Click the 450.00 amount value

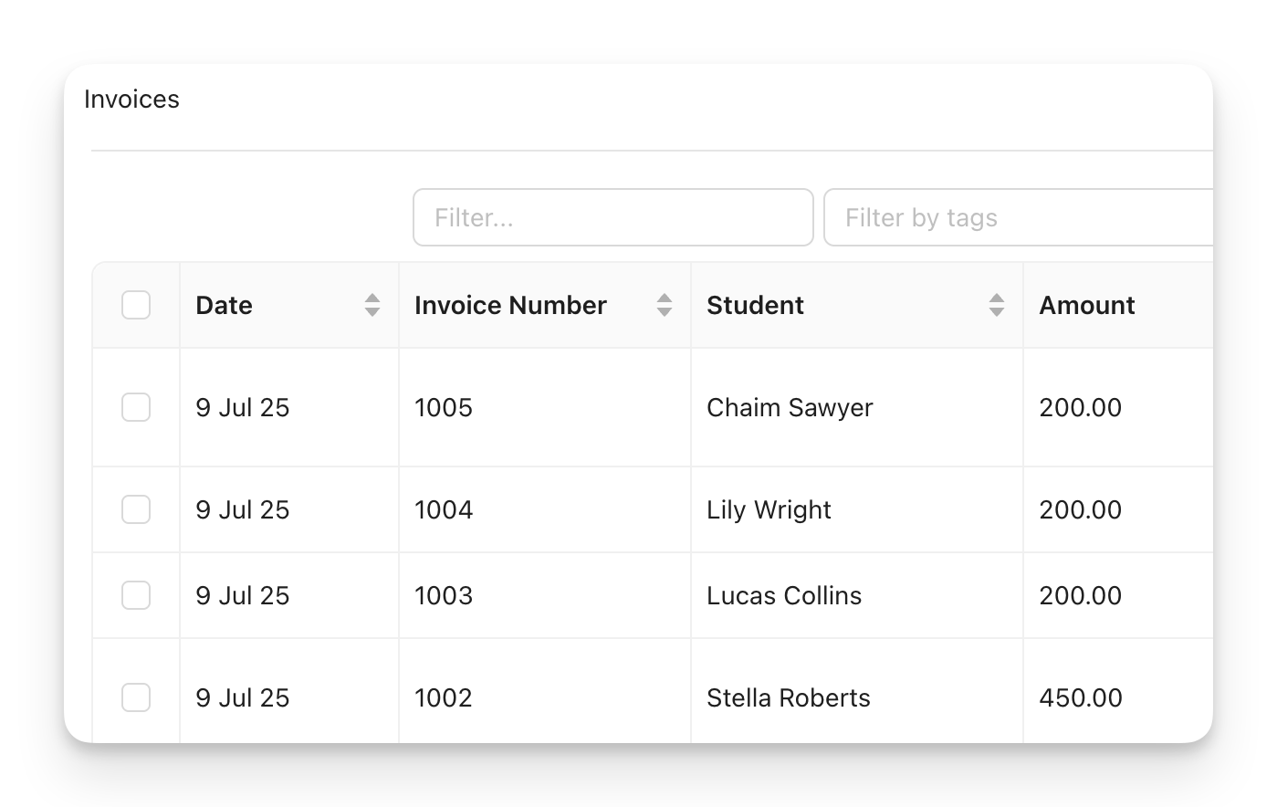point(1081,697)
